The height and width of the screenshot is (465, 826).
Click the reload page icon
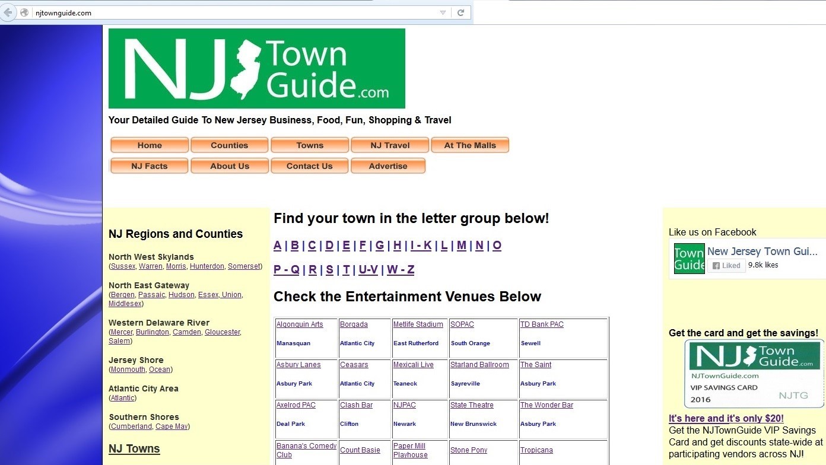460,12
